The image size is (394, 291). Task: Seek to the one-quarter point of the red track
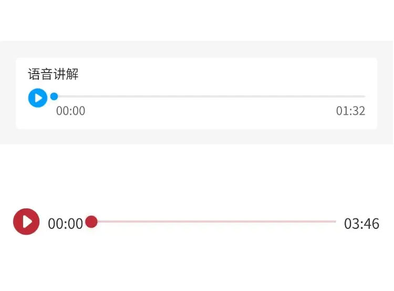(x=152, y=222)
